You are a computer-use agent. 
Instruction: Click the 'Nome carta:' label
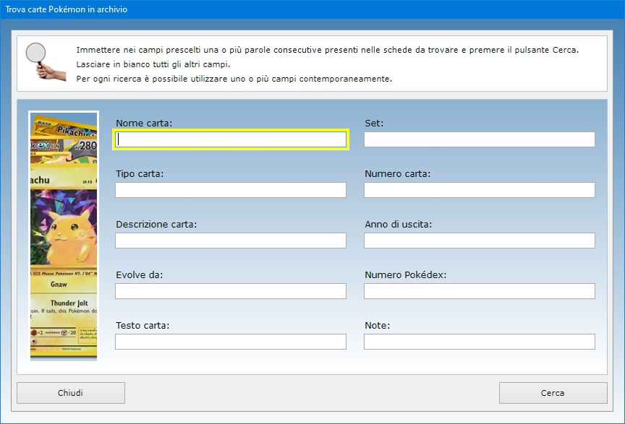coord(144,124)
